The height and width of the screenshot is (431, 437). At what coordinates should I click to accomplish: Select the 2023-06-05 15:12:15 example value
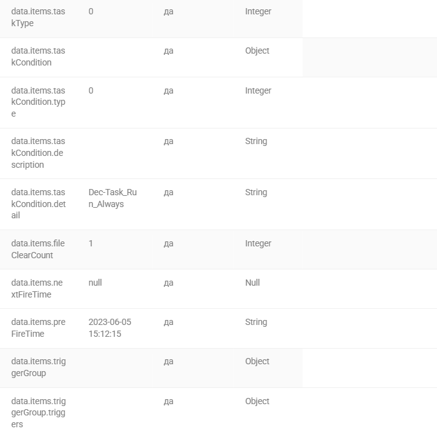pyautogui.click(x=110, y=327)
